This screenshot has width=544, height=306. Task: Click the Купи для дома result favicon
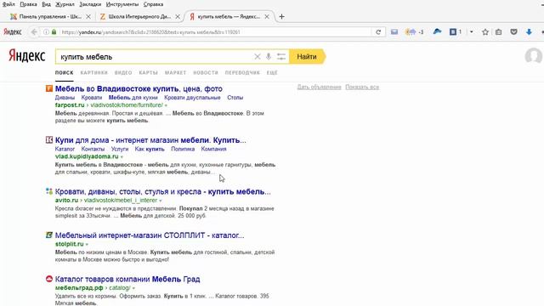[49, 139]
